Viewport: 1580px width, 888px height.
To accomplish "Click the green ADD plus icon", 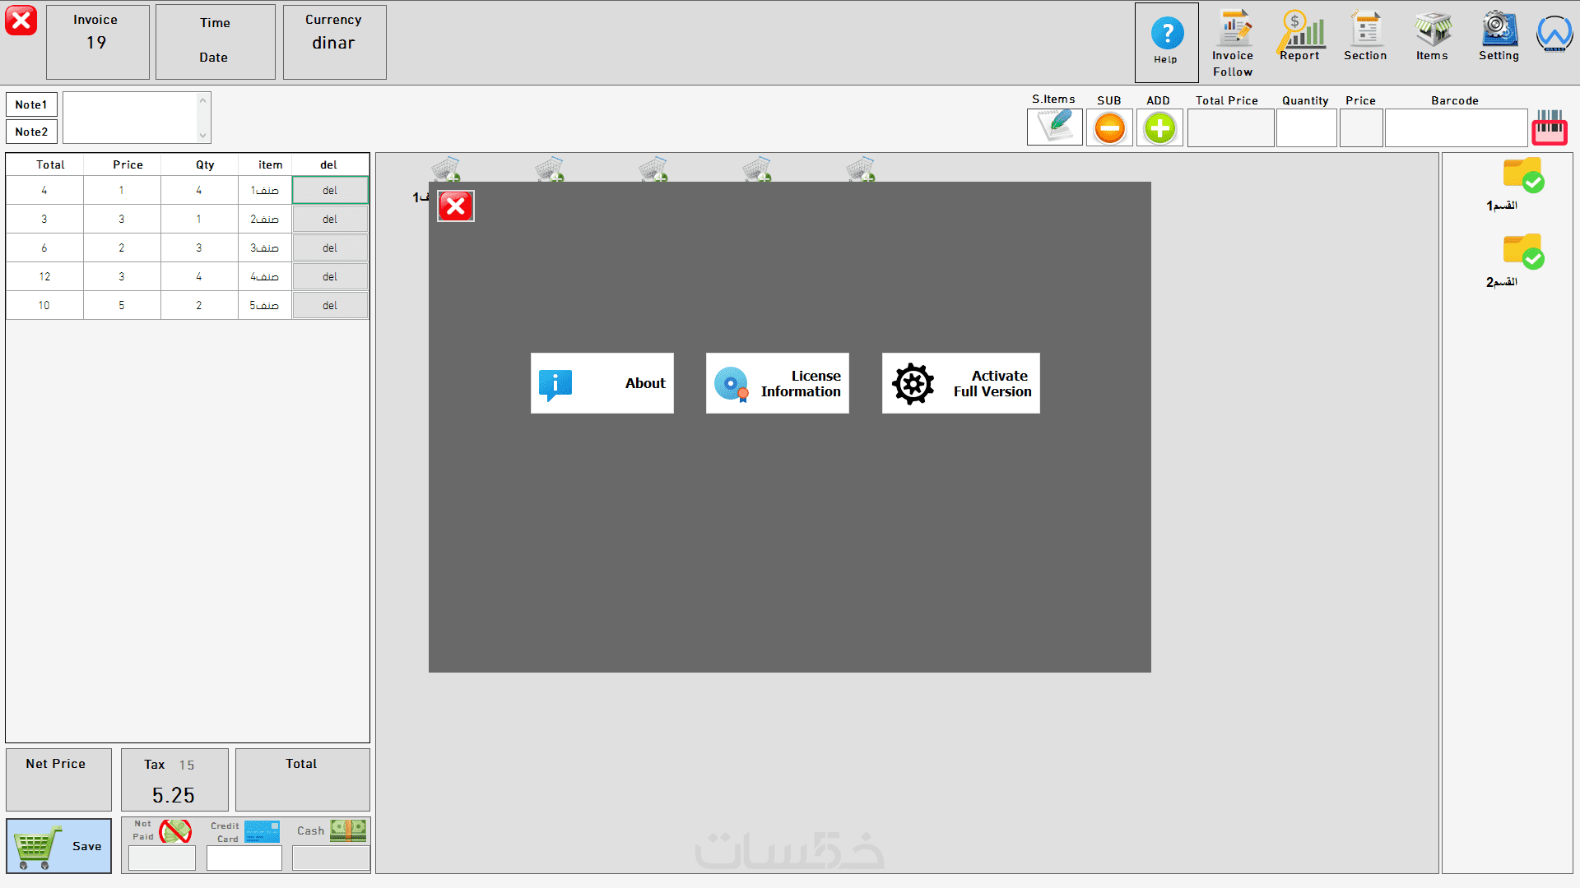I will [x=1159, y=128].
